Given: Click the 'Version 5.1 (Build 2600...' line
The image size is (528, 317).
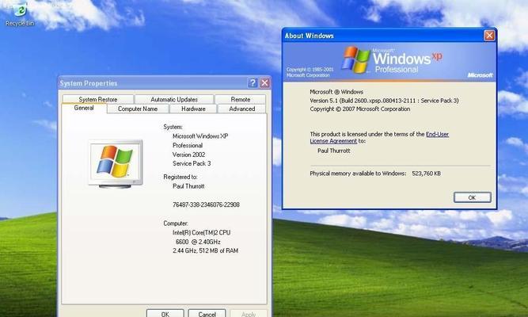Looking at the screenshot, I should click(384, 101).
